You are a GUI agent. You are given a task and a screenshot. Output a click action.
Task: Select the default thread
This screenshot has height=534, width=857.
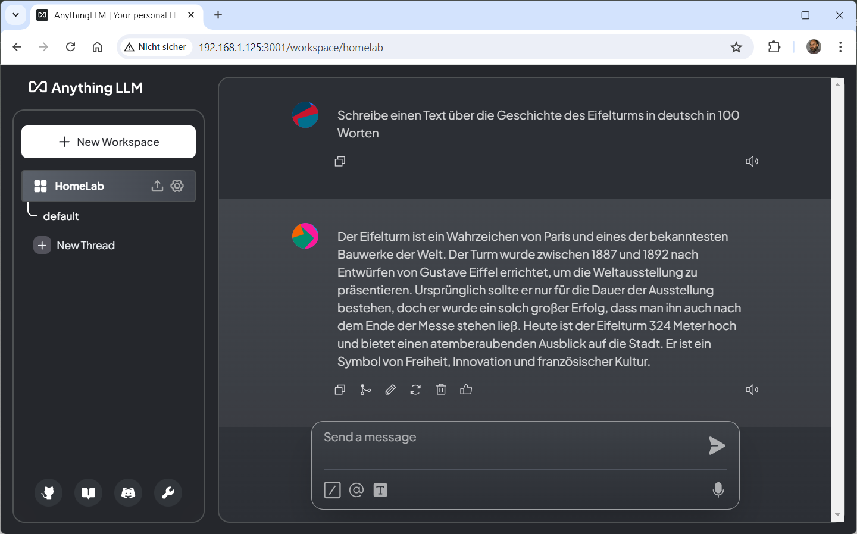click(61, 216)
